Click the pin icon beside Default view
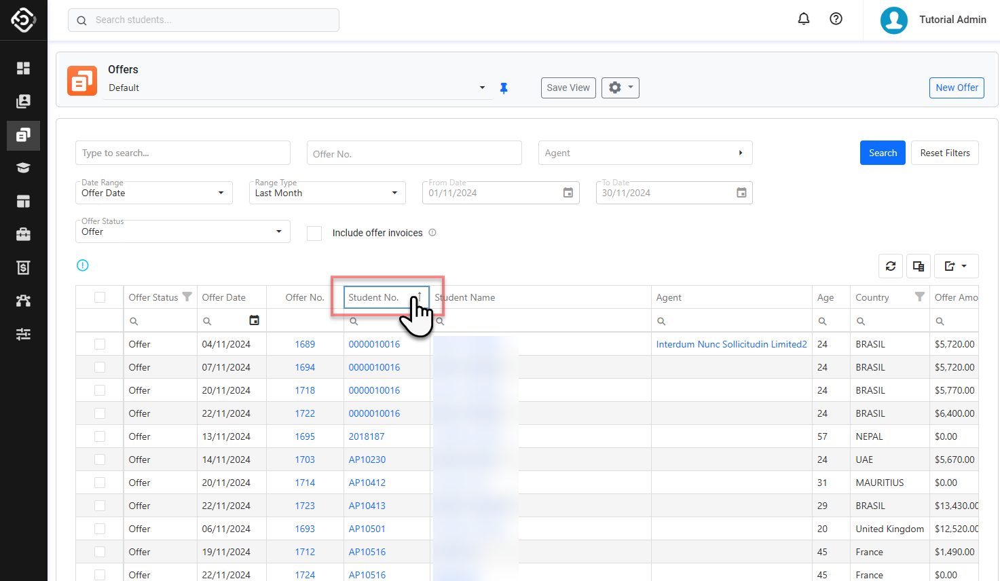The image size is (1000, 581). coord(504,88)
